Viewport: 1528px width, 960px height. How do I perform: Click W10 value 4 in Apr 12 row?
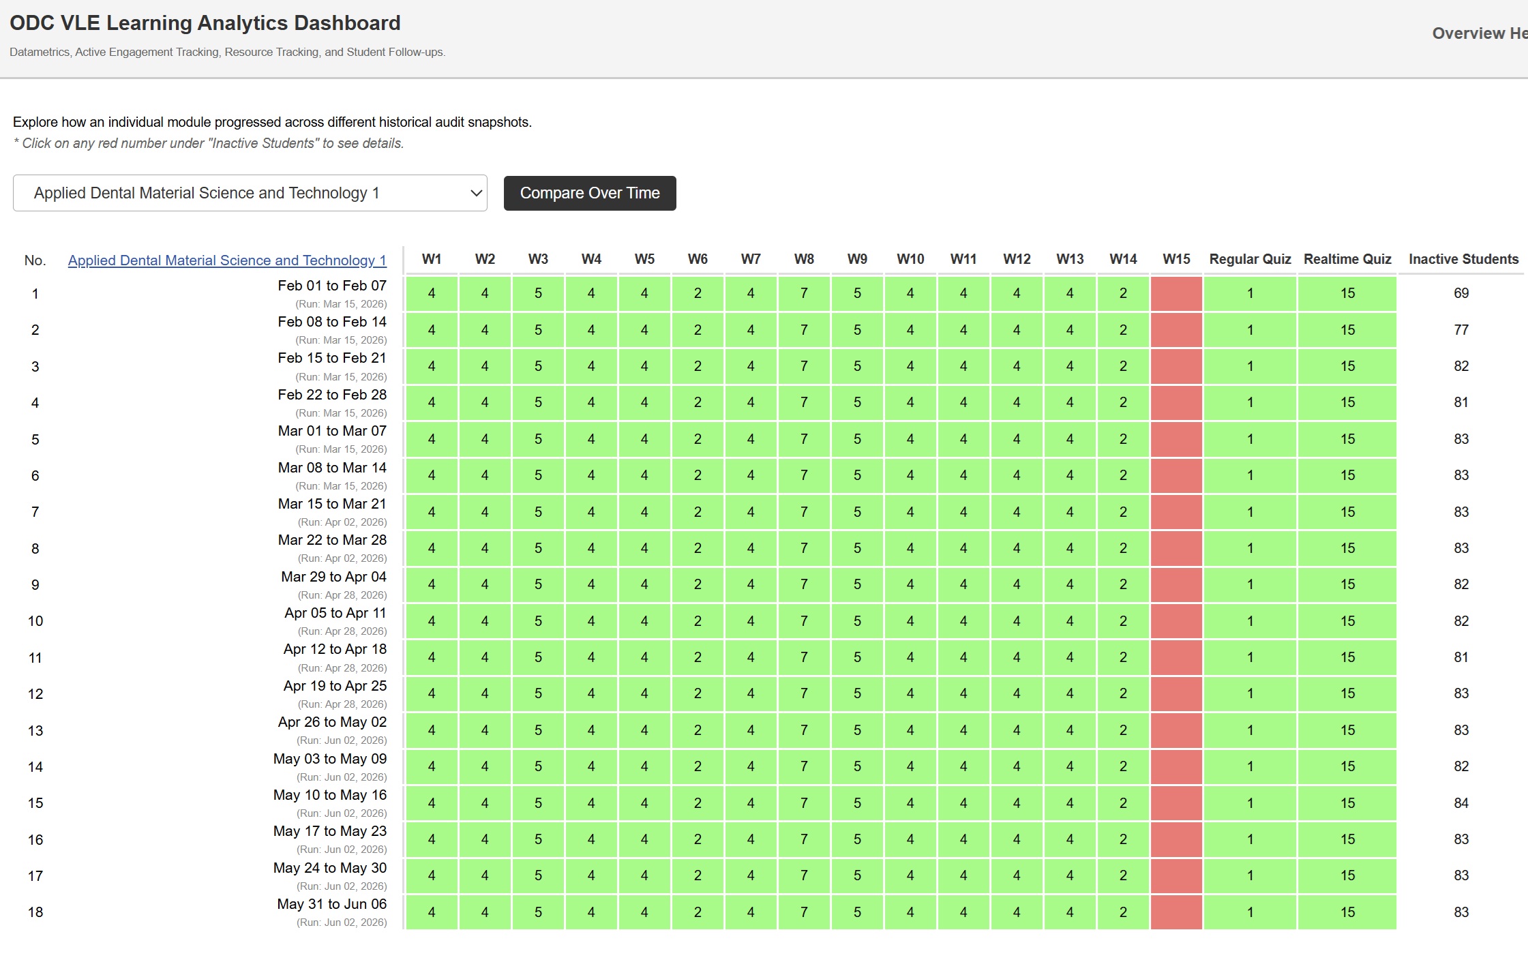pos(910,657)
